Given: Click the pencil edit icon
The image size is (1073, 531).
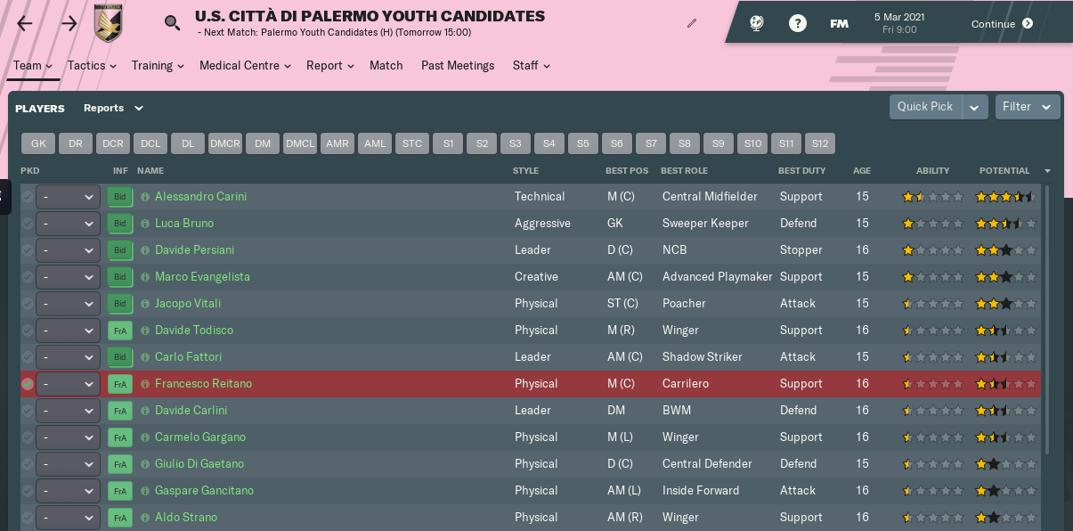Looking at the screenshot, I should (x=692, y=23).
